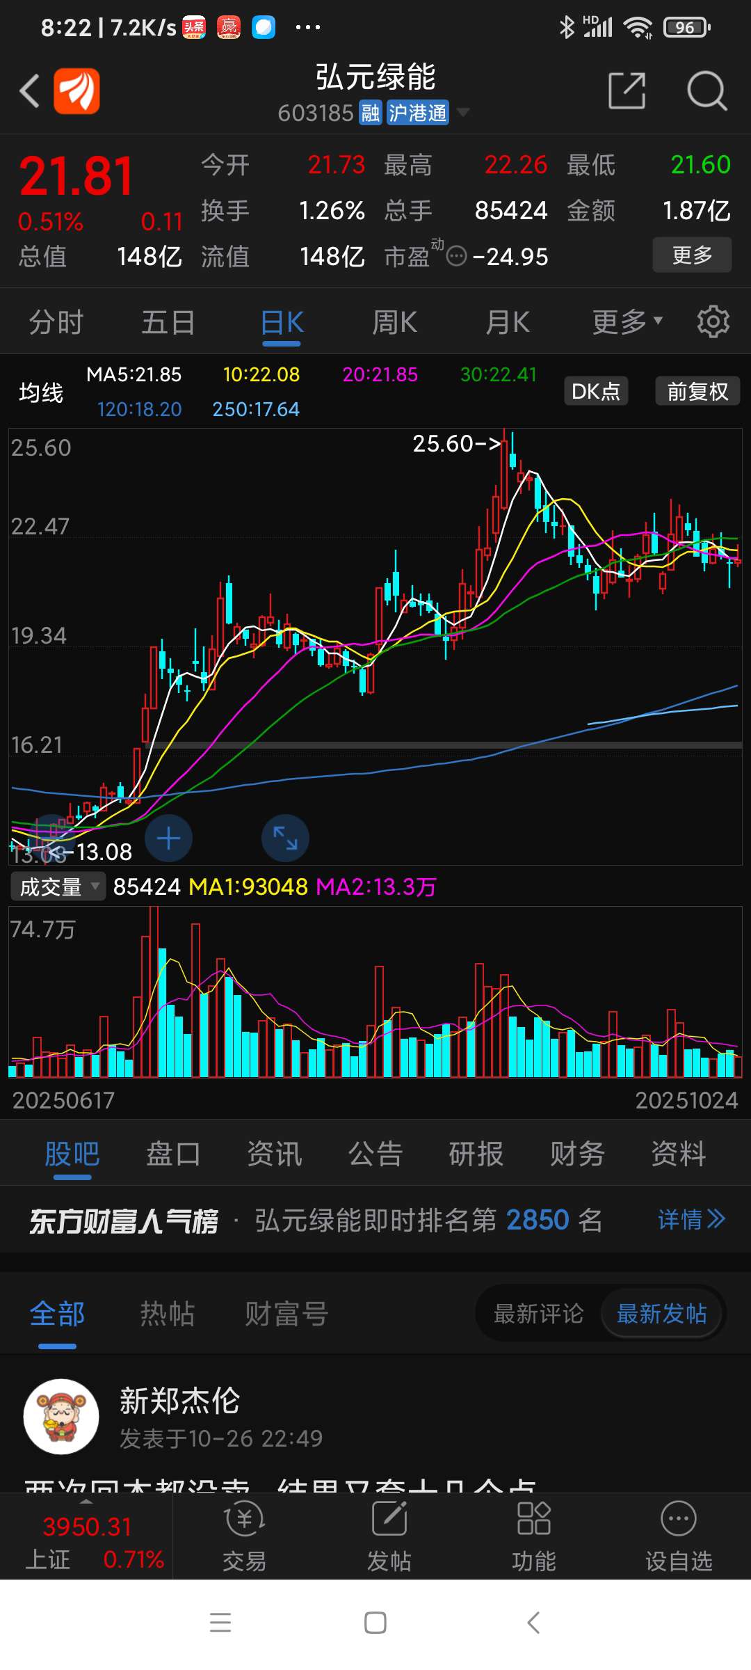The height and width of the screenshot is (1670, 751).
Task: Open 股吧 tab
Action: point(72,1154)
